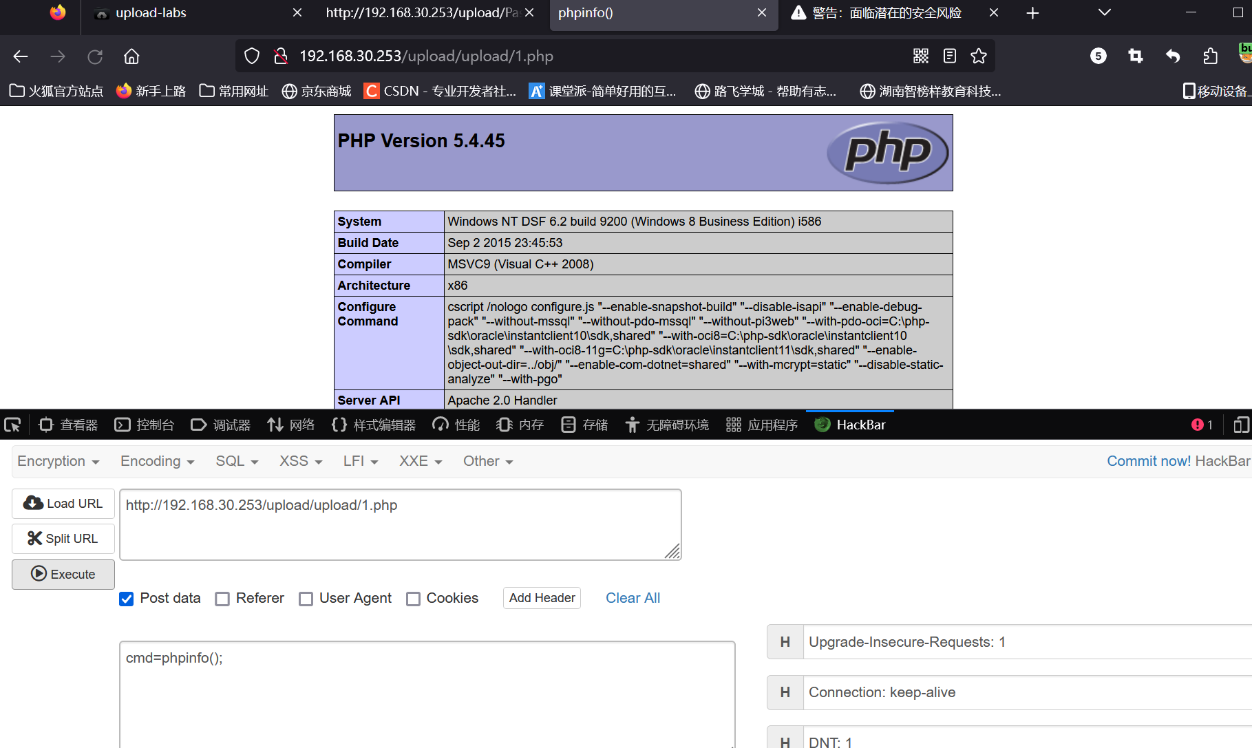Expand the Encryption dropdown
The image size is (1252, 748).
coord(59,462)
